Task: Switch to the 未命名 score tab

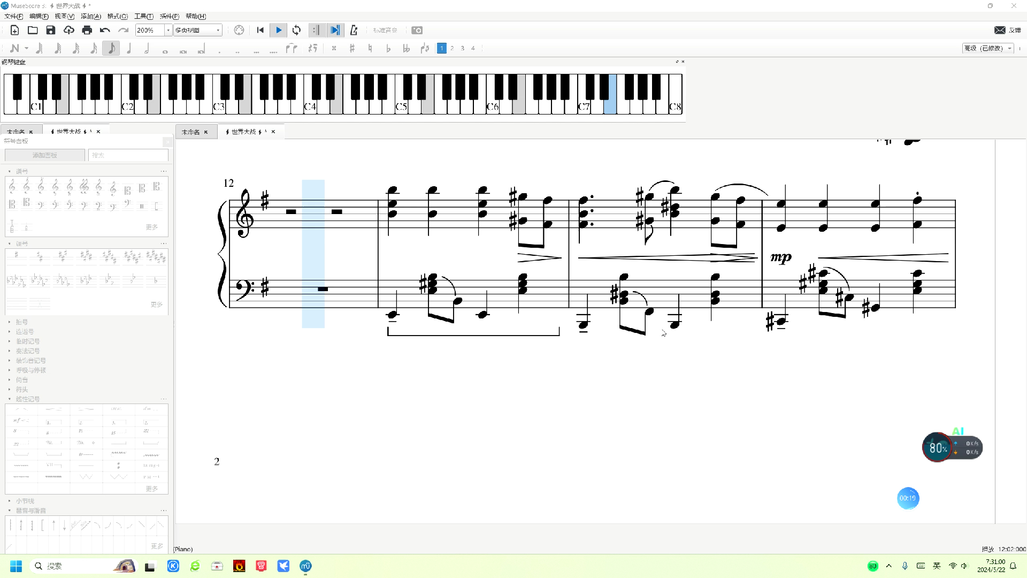Action: click(190, 132)
